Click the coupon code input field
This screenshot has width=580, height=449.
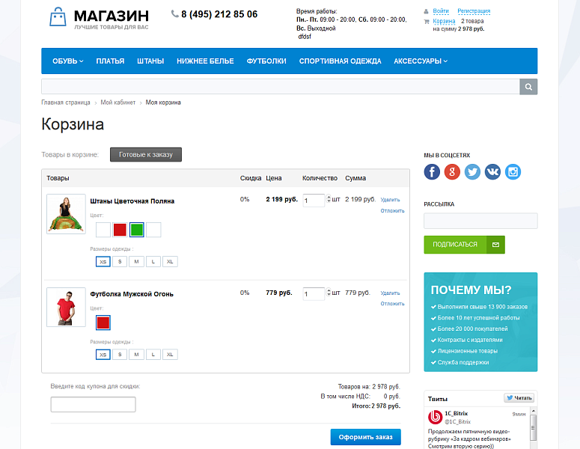click(x=93, y=405)
